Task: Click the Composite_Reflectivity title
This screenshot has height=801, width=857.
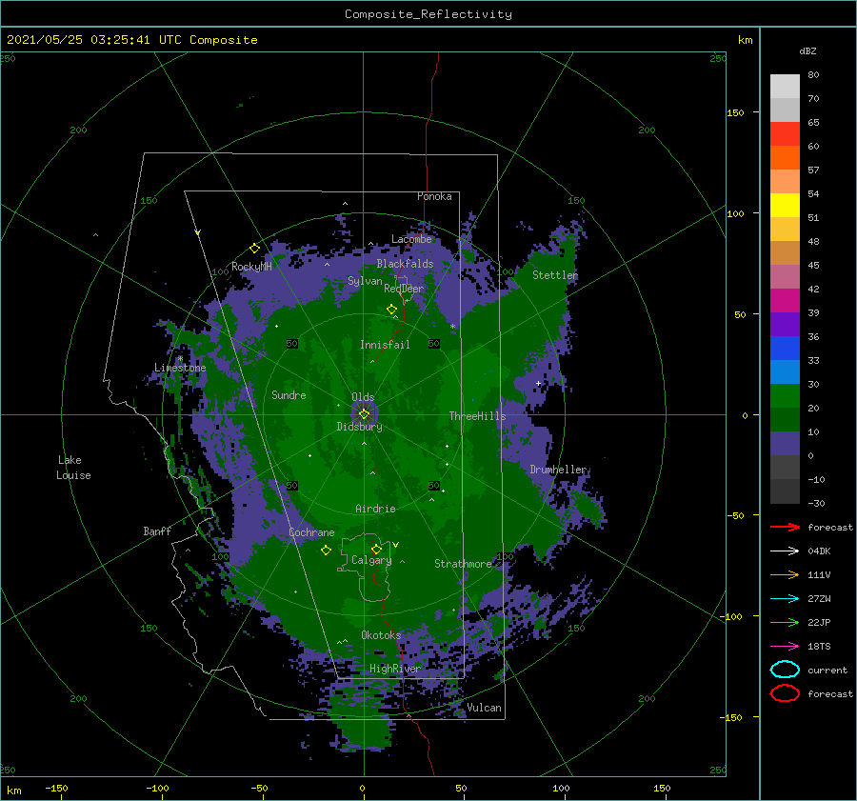Action: point(428,14)
